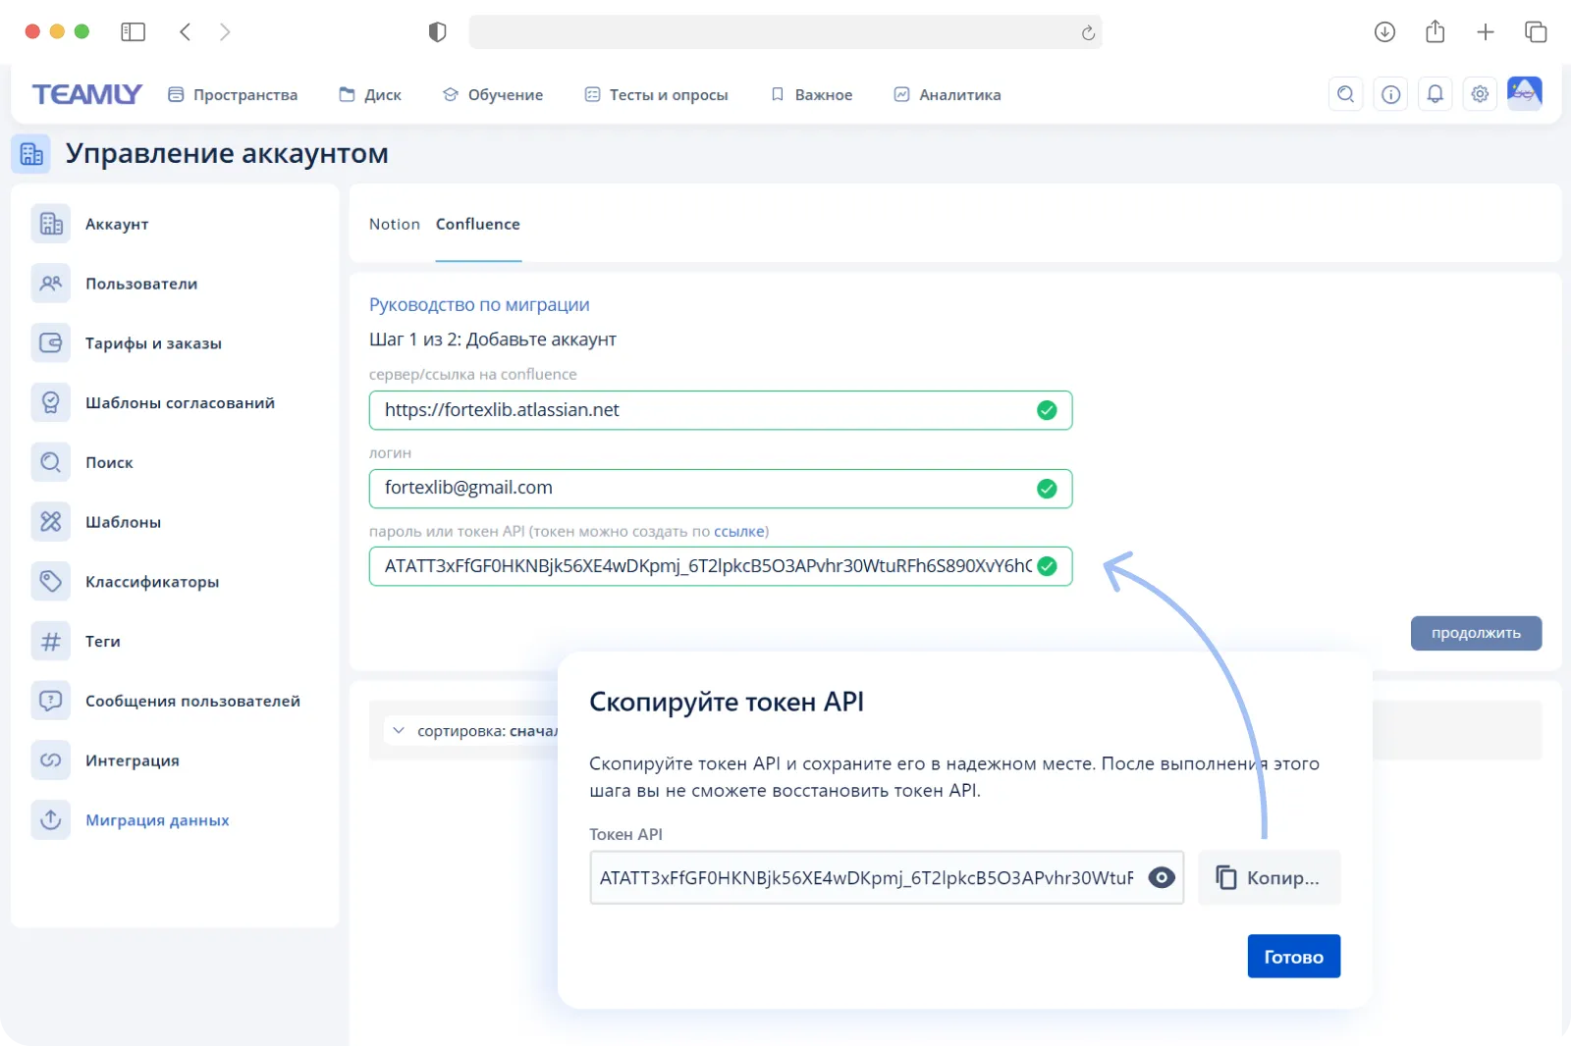
Task: Select Тарифы и заказы in sidebar
Action: coord(153,343)
